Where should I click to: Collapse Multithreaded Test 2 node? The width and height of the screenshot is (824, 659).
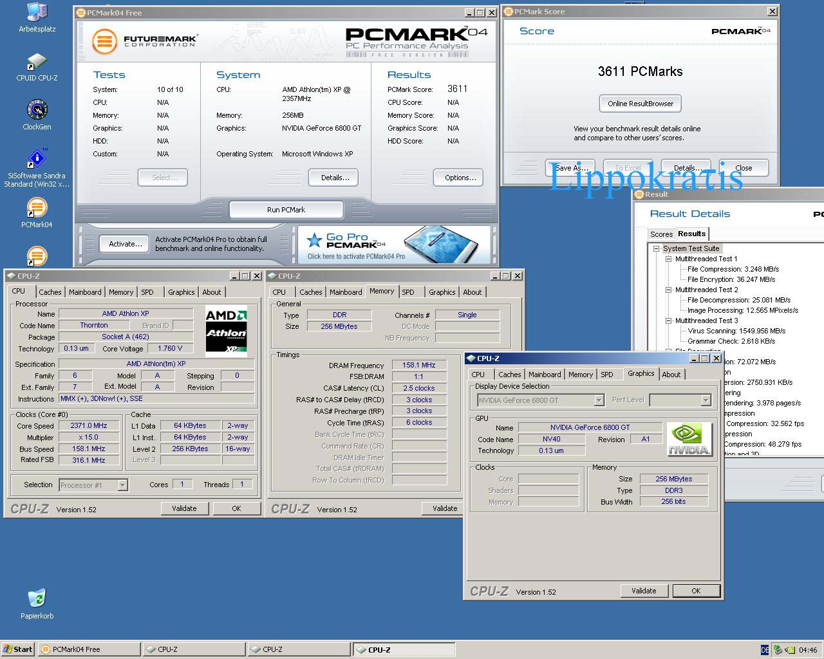(669, 290)
